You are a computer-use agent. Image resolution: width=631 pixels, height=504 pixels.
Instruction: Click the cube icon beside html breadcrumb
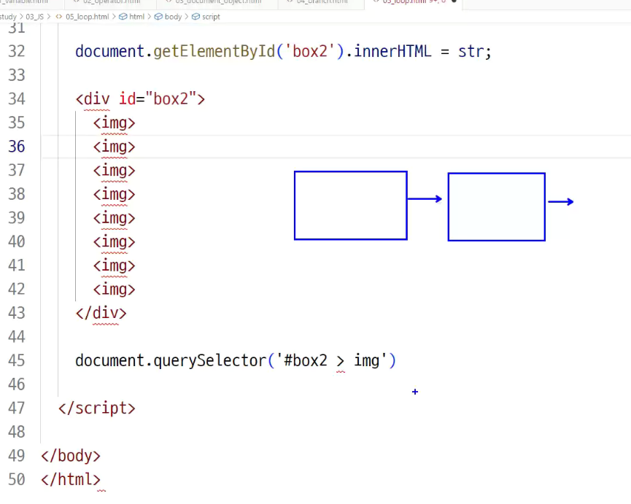pyautogui.click(x=123, y=17)
